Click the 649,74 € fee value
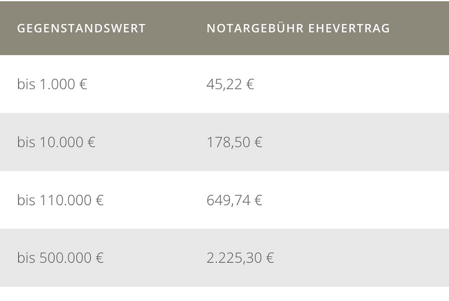Screen dimensions: 449x301 click(x=234, y=200)
